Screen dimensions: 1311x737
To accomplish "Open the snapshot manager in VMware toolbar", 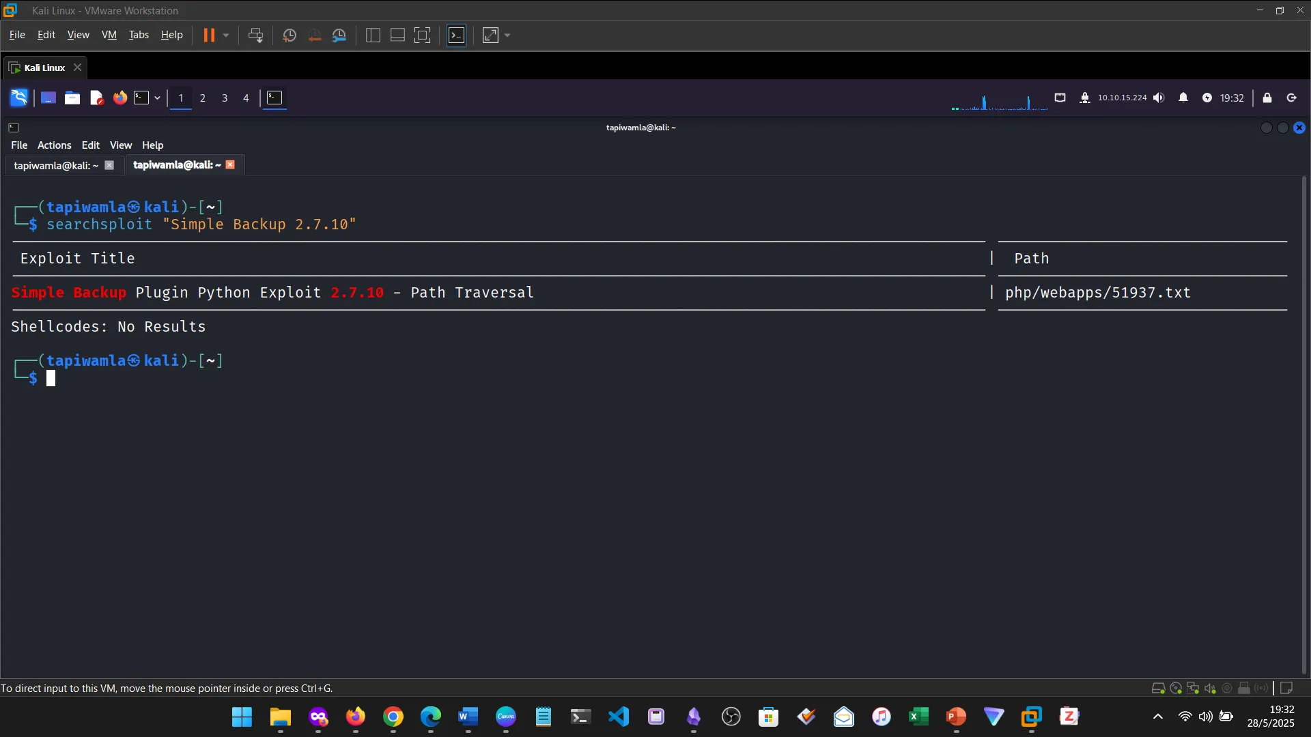I will [x=340, y=35].
